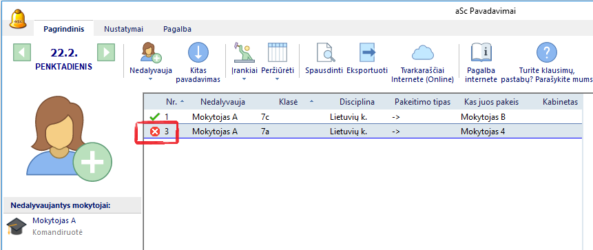Click the Peržiūrėti timetable grid icon
593x250 pixels.
coord(278,52)
